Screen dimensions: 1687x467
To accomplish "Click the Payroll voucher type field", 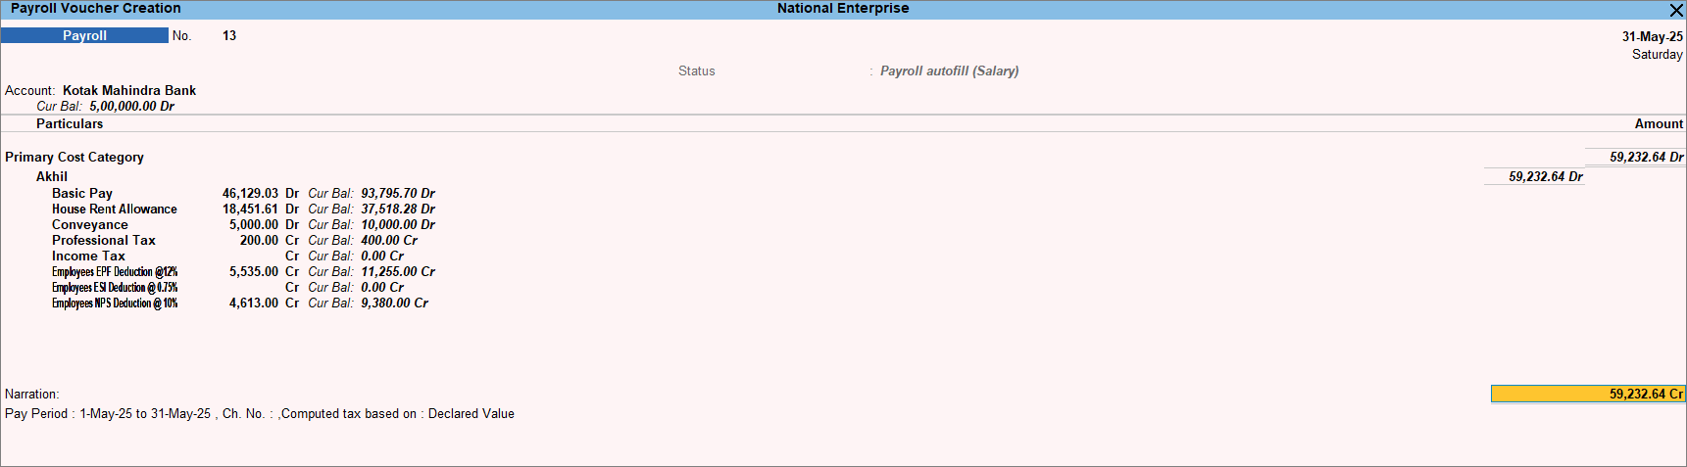I will (85, 35).
